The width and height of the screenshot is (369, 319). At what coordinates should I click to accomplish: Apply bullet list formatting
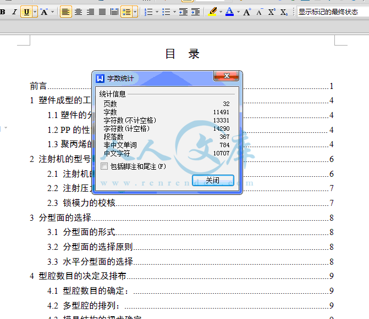pos(166,12)
